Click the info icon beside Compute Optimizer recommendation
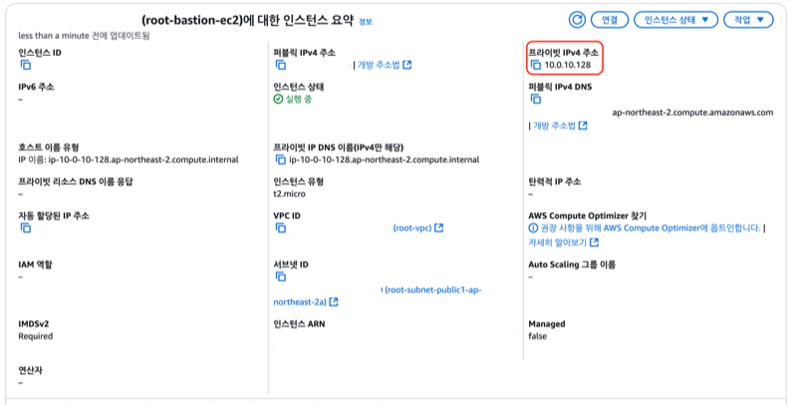797x405 pixels. [x=533, y=228]
